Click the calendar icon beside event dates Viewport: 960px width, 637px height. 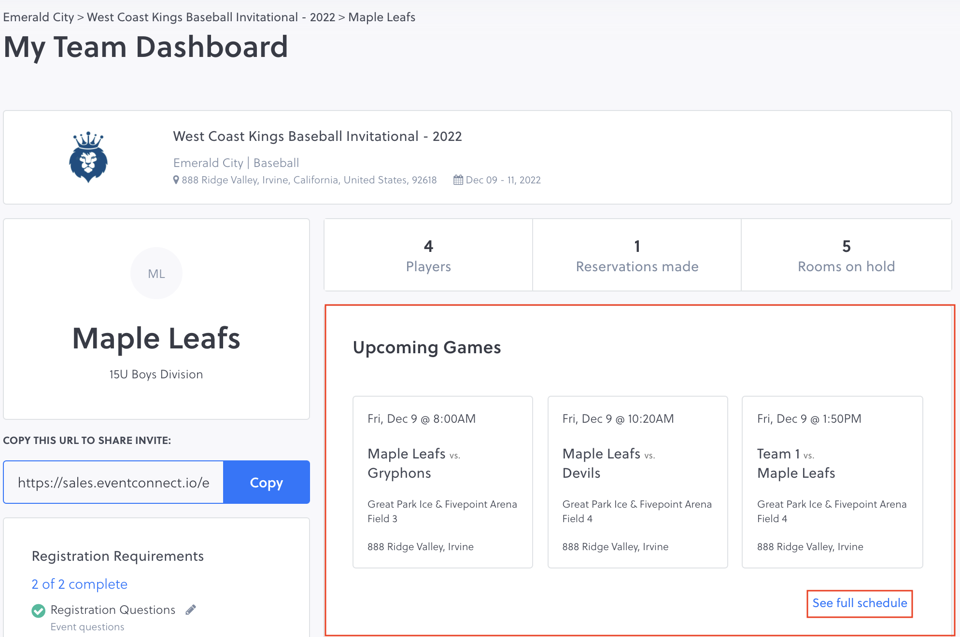coord(458,180)
